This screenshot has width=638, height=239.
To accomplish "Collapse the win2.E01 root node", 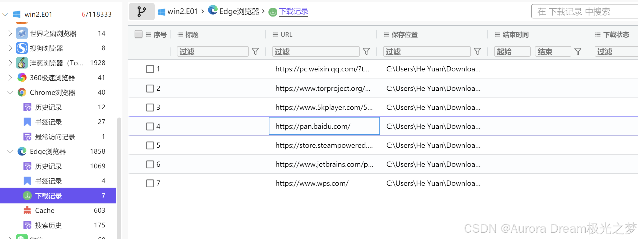I will [x=5, y=14].
